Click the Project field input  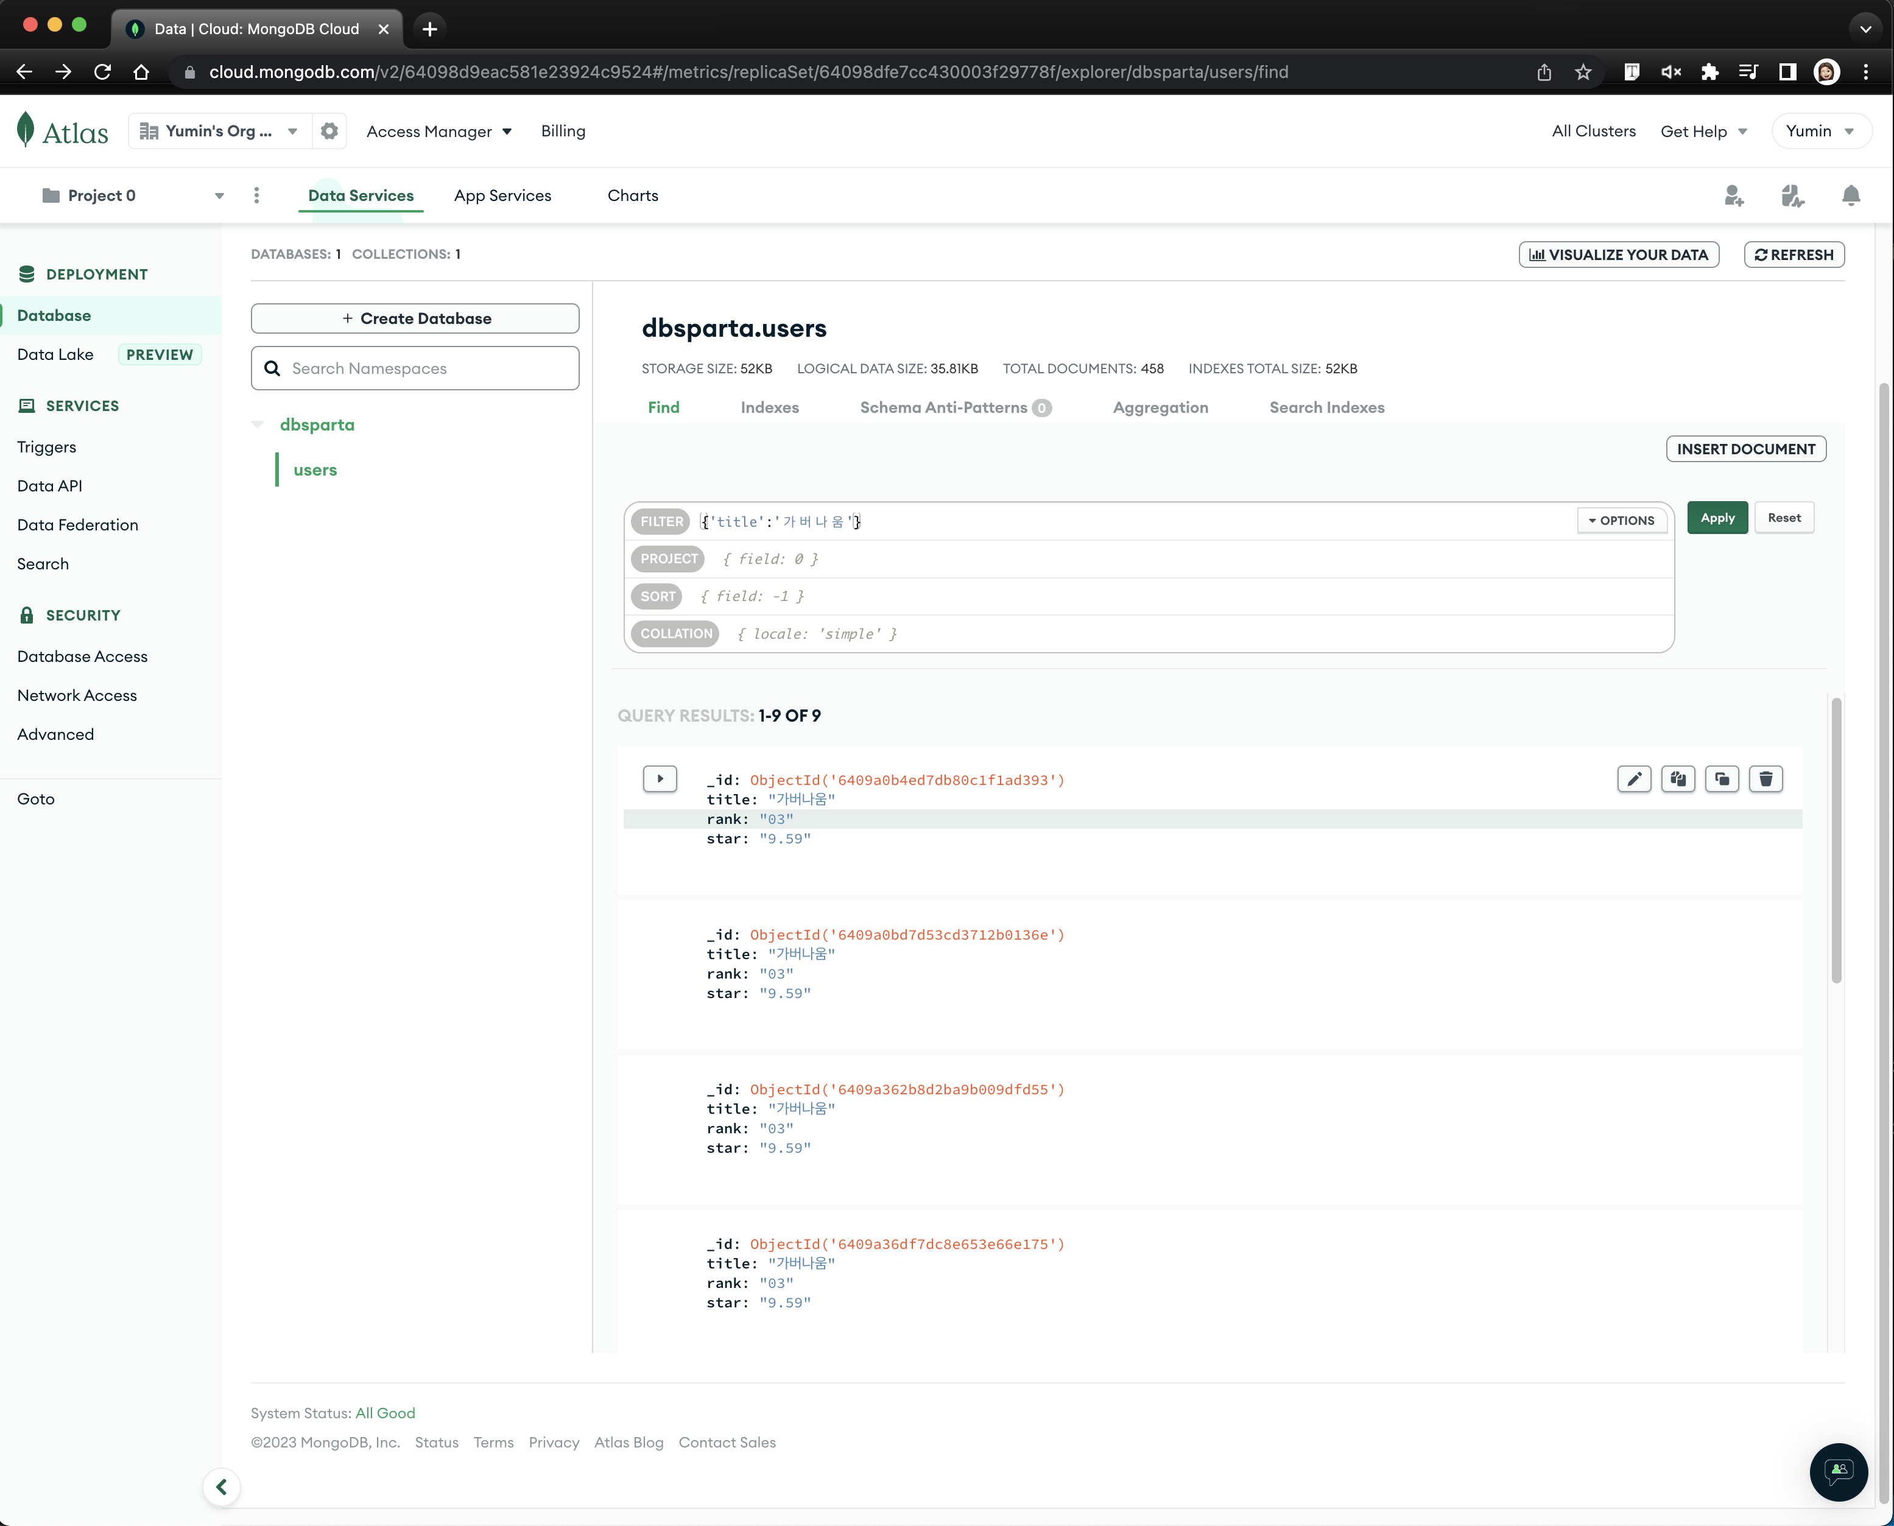click(x=1191, y=559)
